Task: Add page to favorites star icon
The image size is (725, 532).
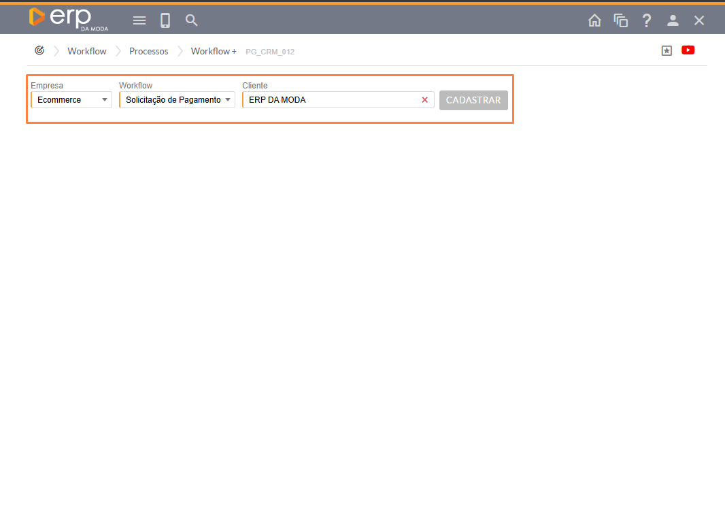Action: coord(667,50)
